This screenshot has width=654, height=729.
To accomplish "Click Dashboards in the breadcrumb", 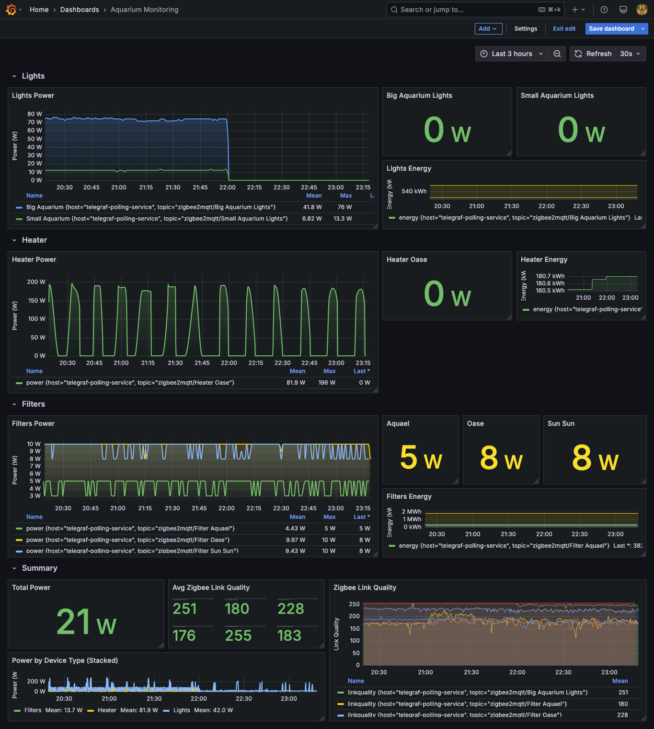I will click(80, 9).
